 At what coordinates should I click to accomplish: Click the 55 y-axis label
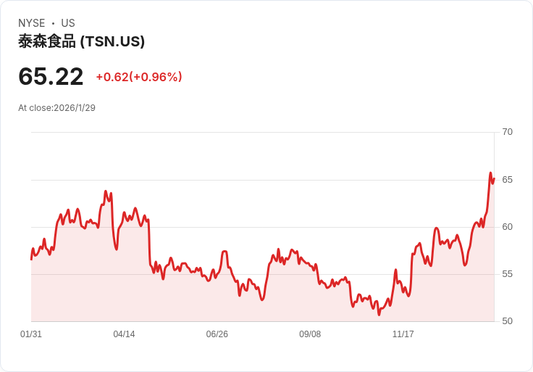(x=508, y=274)
